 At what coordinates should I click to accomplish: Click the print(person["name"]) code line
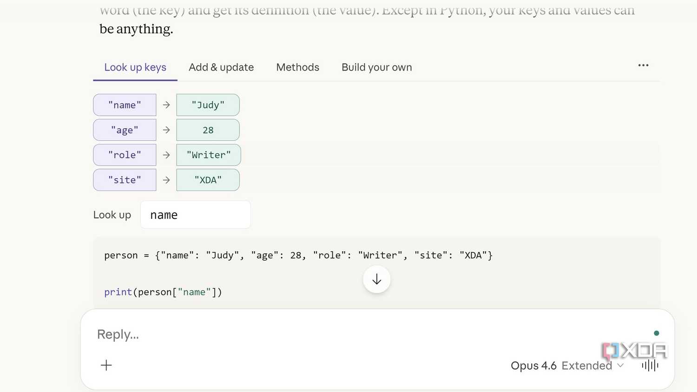(163, 292)
